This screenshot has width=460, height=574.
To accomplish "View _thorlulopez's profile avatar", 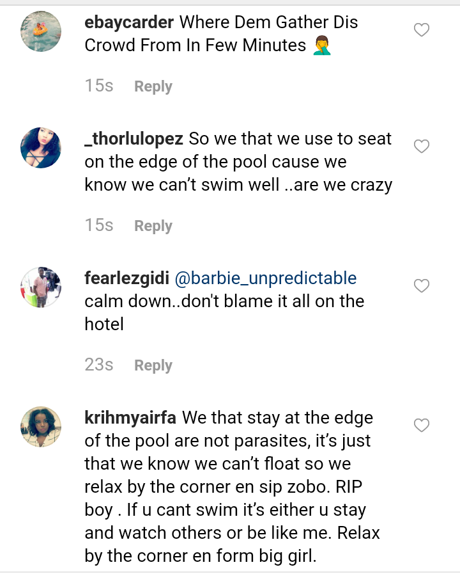I will coord(41,147).
